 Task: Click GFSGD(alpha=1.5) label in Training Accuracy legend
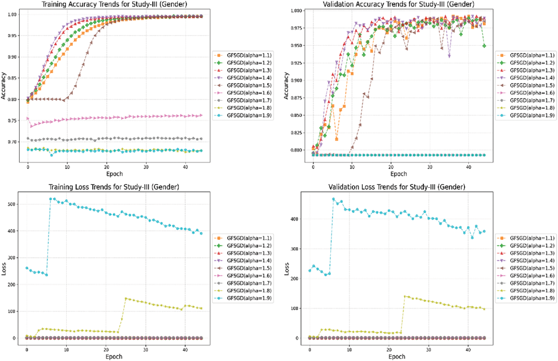tap(249, 85)
